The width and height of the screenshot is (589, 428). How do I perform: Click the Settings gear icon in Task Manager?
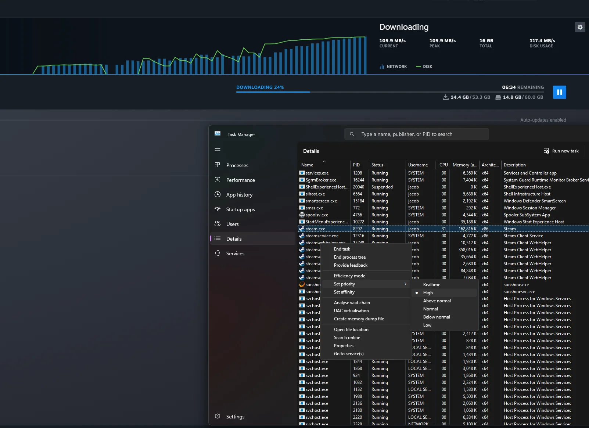point(218,417)
